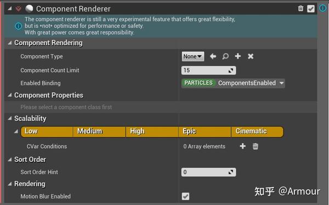Expand the scalability platform row arrow
329x205 pixels.
tap(16, 132)
